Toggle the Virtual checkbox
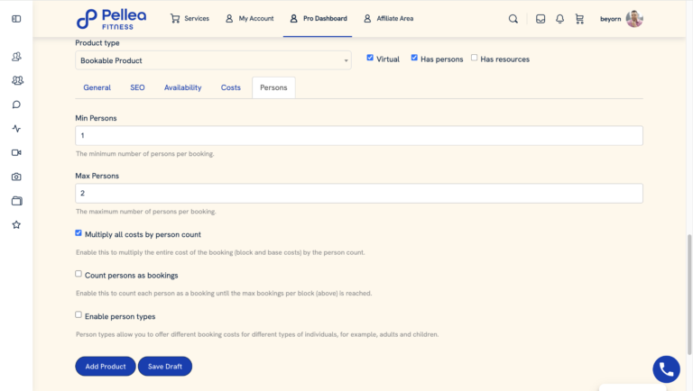This screenshot has width=693, height=391. (370, 58)
